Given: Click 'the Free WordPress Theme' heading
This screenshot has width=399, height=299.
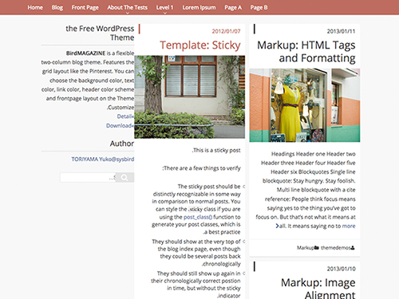Looking at the screenshot, I should coord(100,33).
